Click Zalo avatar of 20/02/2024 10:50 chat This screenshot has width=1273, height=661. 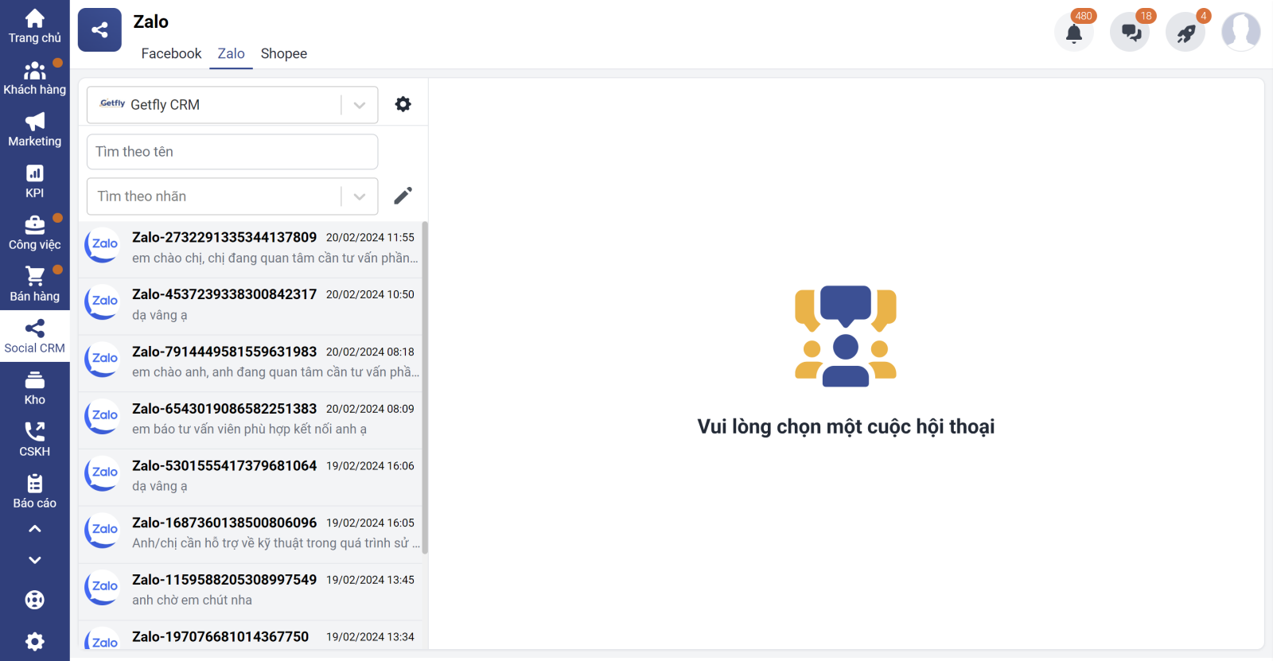[x=103, y=302]
